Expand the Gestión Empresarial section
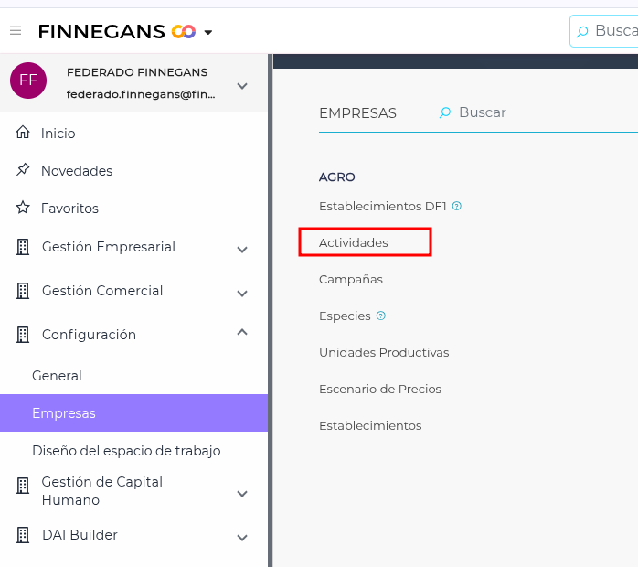 pos(242,249)
